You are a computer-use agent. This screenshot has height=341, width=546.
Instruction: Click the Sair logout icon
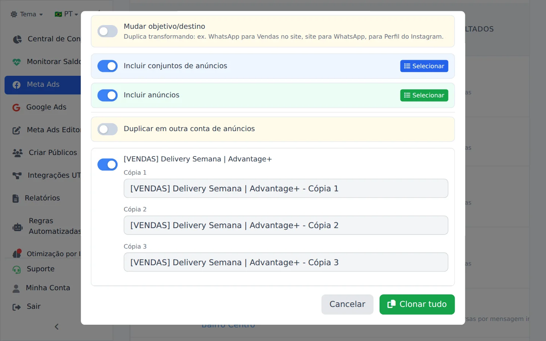16,307
